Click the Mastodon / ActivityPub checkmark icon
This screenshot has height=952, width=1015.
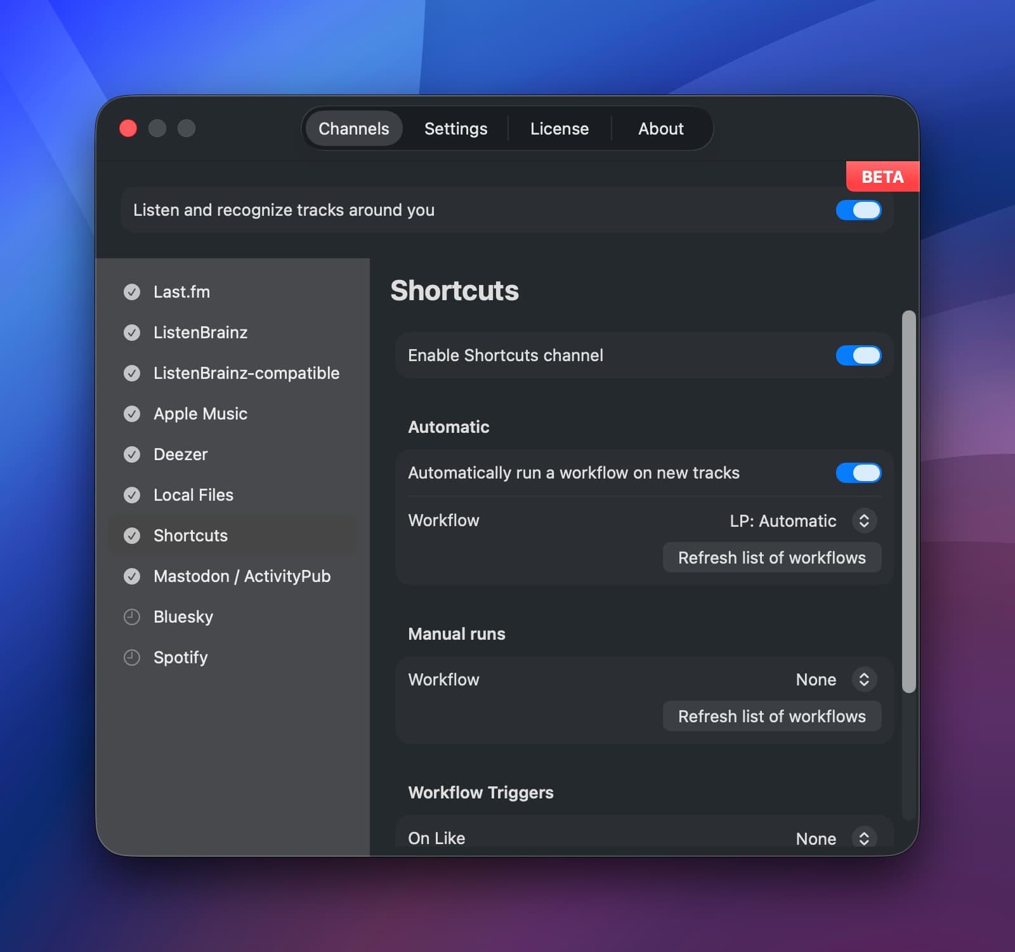[x=132, y=576]
